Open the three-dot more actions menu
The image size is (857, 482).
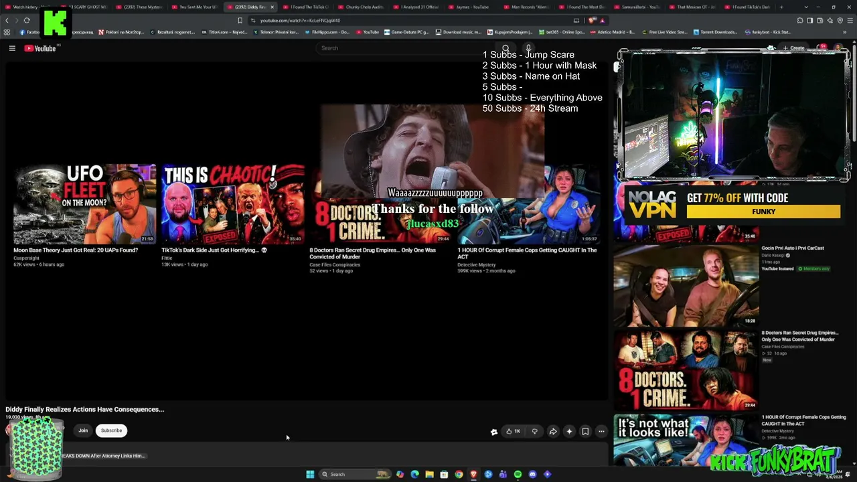click(601, 432)
